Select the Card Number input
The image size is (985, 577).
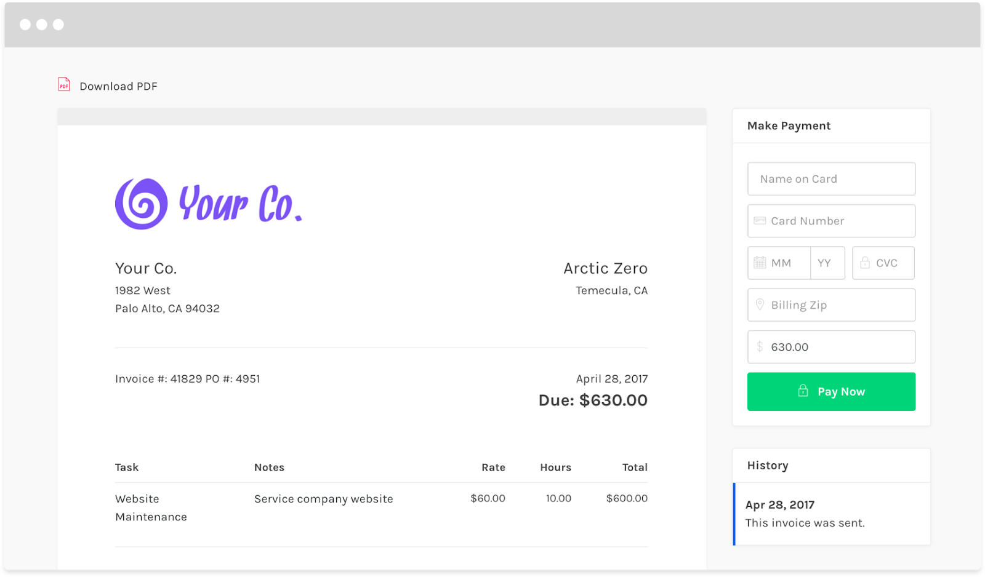click(831, 221)
